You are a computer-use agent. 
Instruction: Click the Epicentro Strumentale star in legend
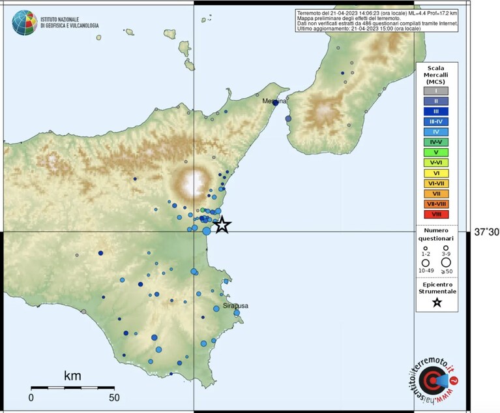click(x=437, y=302)
